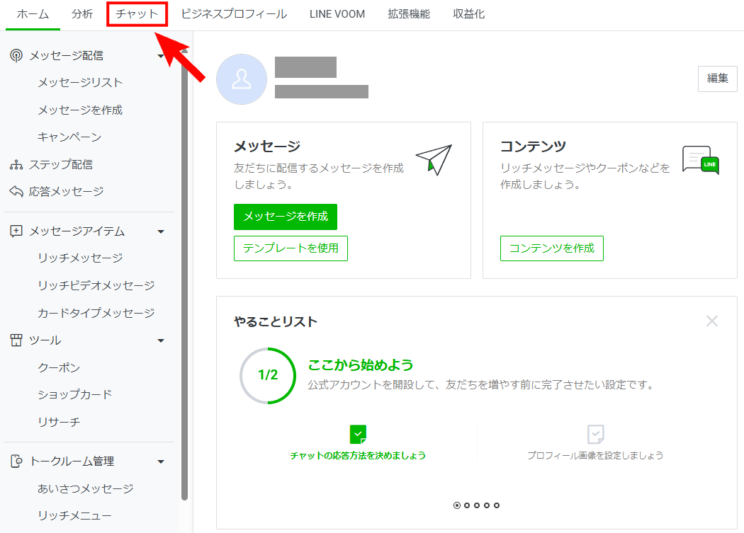Image resolution: width=744 pixels, height=533 pixels.
Task: Click the ツール shop icon in sidebar
Action: point(16,340)
